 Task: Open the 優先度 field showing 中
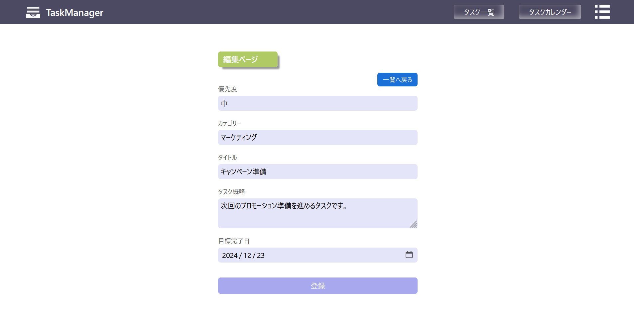(317, 103)
